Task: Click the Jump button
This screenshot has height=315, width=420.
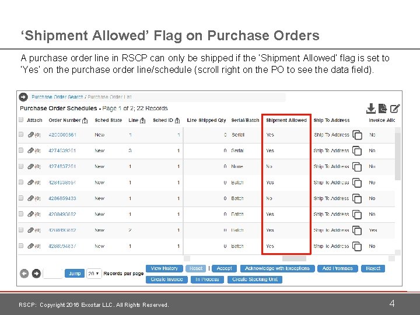Action: pos(75,274)
